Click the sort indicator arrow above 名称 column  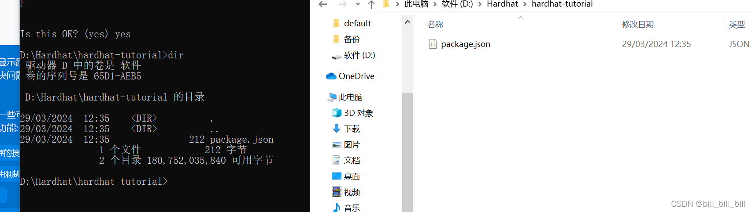(520, 18)
